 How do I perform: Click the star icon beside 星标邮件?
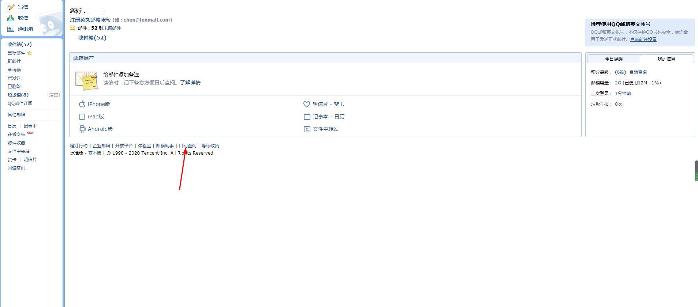click(29, 53)
